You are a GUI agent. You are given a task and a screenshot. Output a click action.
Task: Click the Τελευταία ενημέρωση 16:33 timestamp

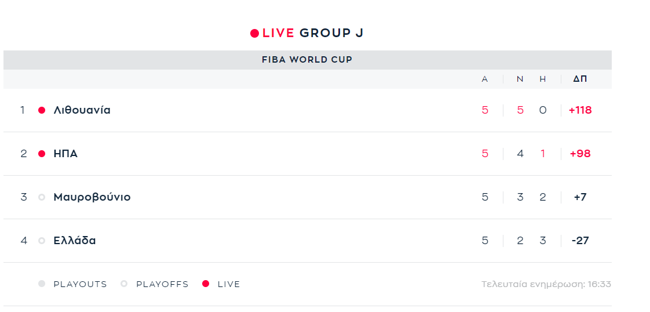pyautogui.click(x=546, y=284)
